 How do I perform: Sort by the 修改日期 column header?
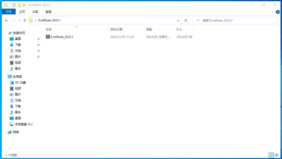[116, 29]
